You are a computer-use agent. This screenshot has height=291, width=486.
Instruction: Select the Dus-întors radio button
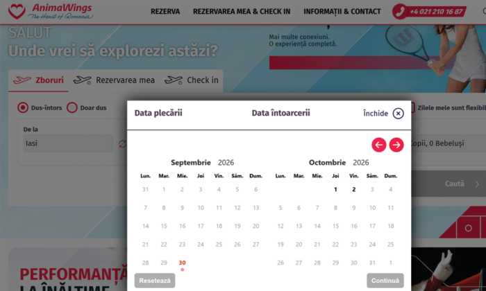pyautogui.click(x=23, y=107)
